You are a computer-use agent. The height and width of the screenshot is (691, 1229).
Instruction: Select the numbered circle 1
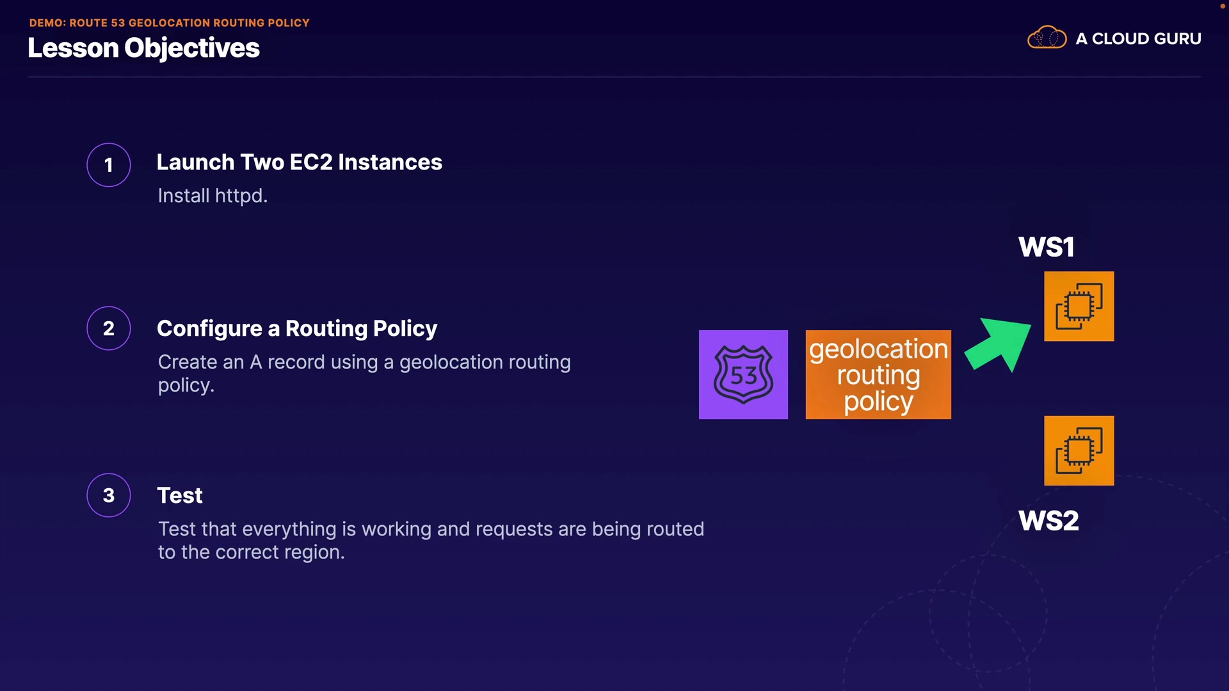pyautogui.click(x=109, y=165)
